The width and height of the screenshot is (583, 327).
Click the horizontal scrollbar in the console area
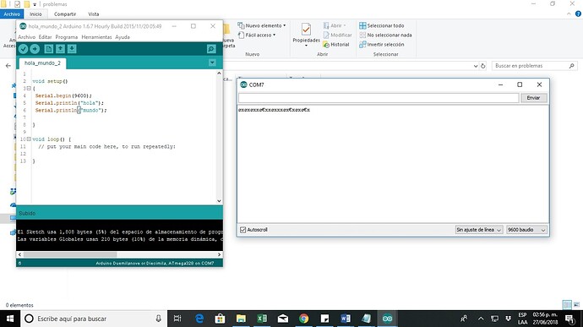[x=119, y=254]
